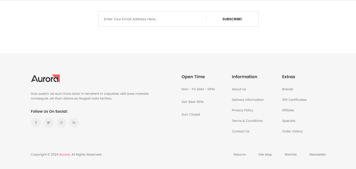The height and width of the screenshot is (169, 356).
Task: Open the Affiliate link
Action: tap(288, 110)
